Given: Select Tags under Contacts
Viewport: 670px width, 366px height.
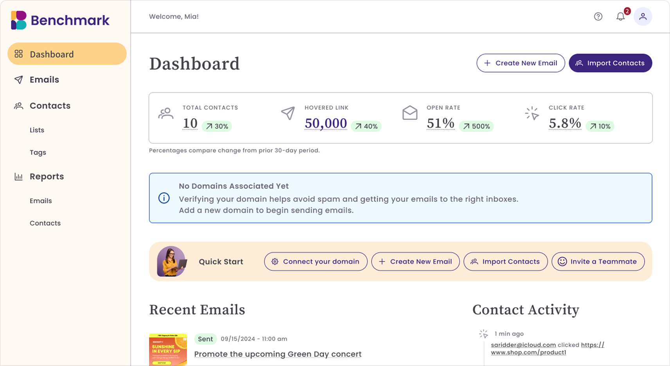Looking at the screenshot, I should coord(38,152).
